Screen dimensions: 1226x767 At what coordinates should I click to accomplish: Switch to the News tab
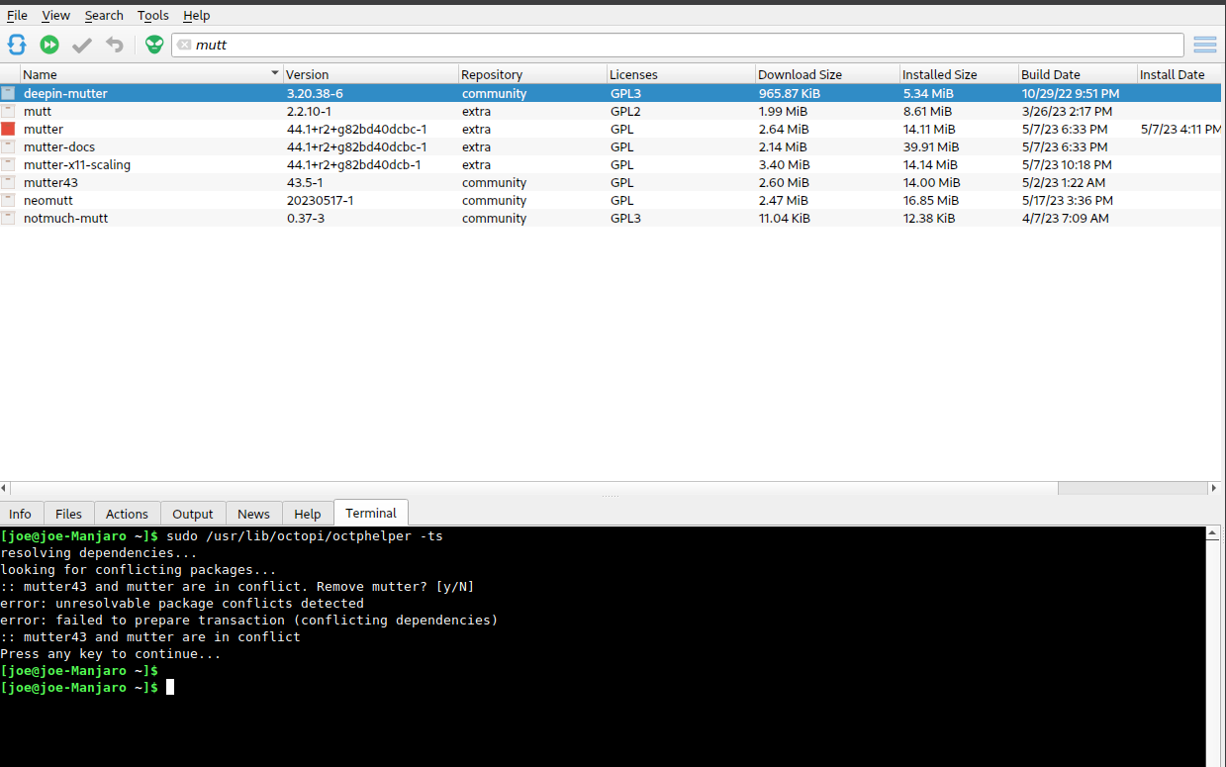pyautogui.click(x=253, y=514)
